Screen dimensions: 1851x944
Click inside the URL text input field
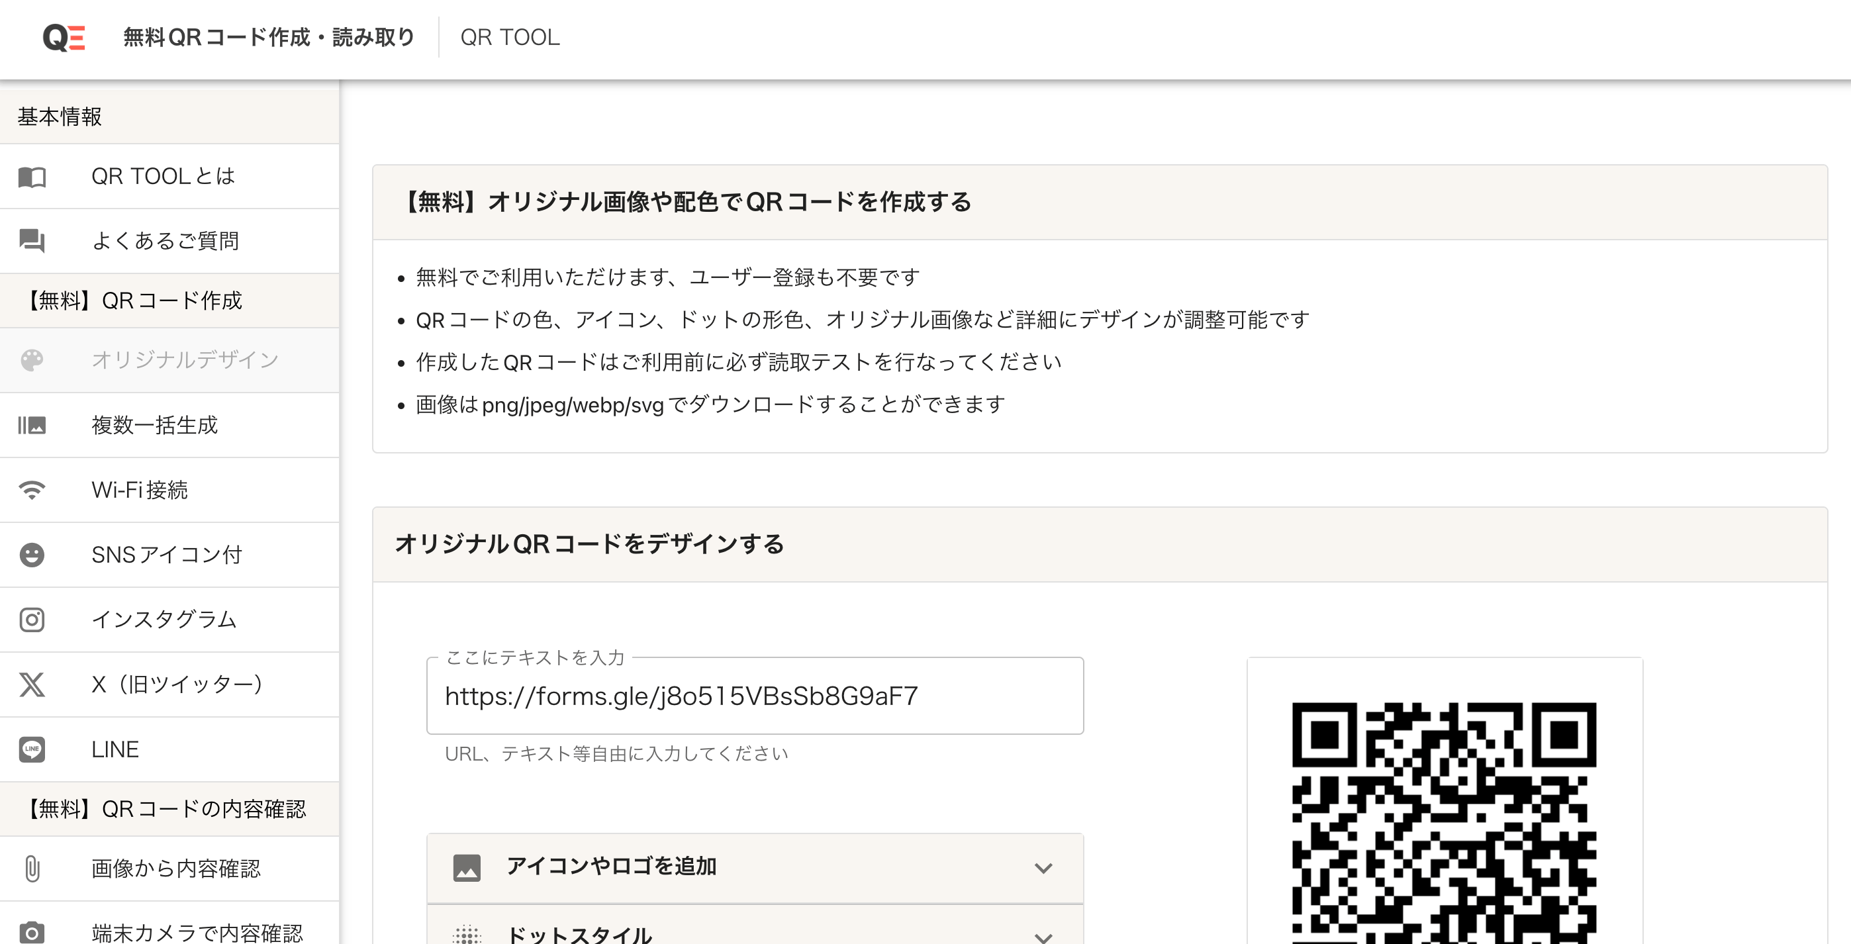pos(755,696)
